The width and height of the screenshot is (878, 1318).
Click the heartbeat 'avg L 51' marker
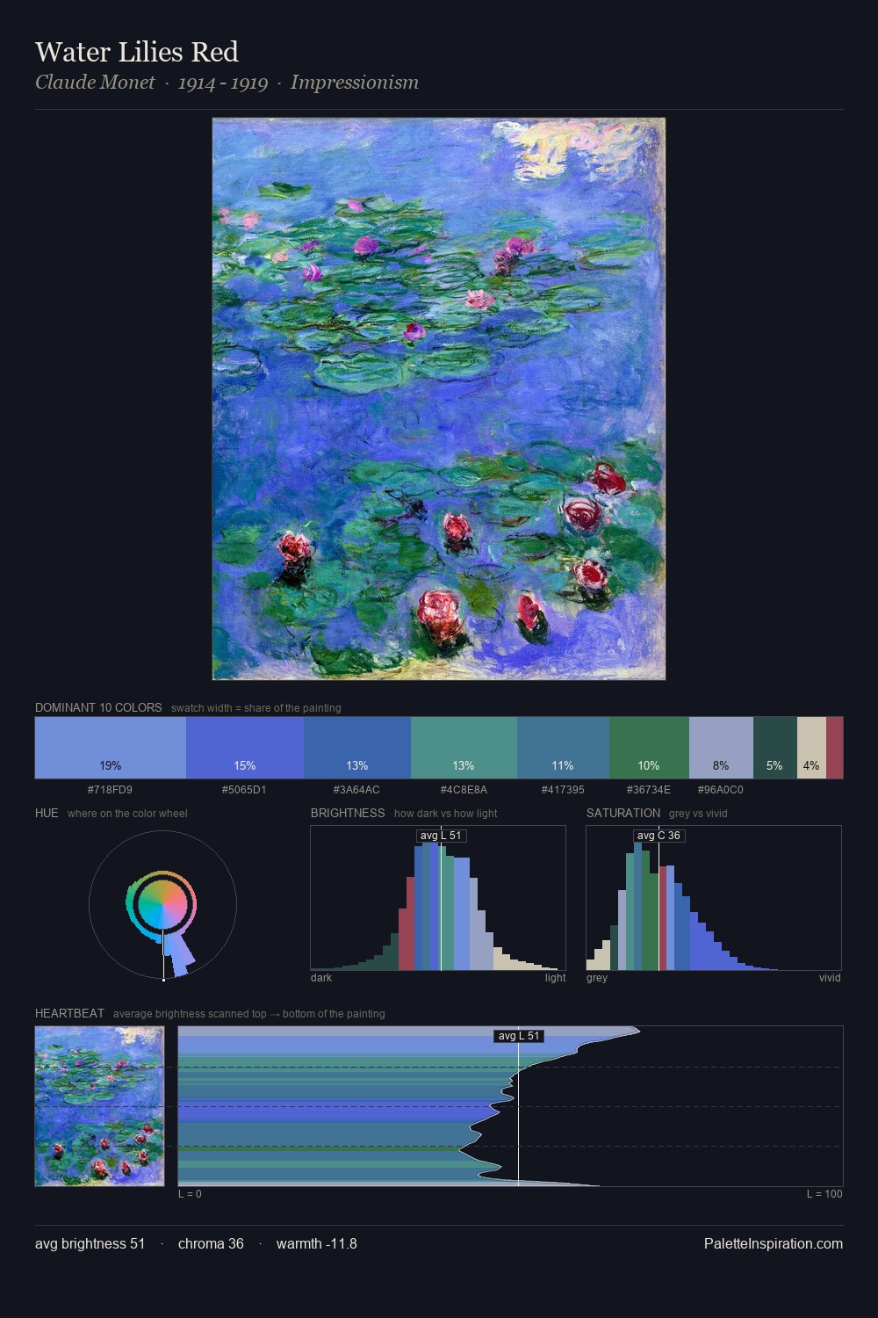519,1036
